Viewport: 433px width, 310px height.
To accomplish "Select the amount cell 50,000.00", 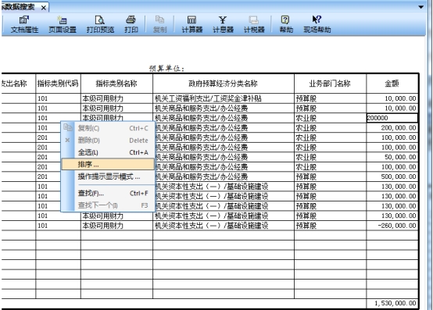I will (x=392, y=157).
